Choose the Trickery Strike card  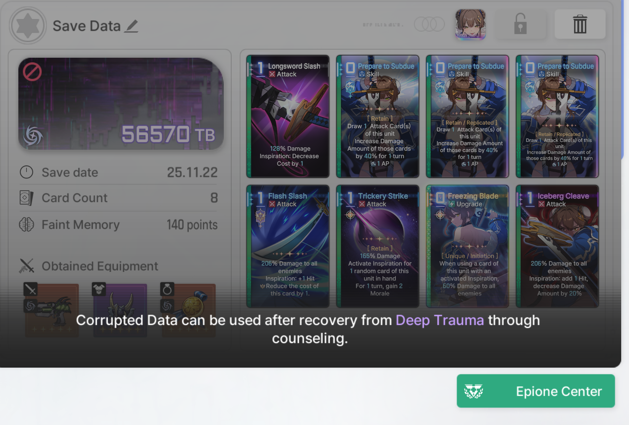click(378, 246)
